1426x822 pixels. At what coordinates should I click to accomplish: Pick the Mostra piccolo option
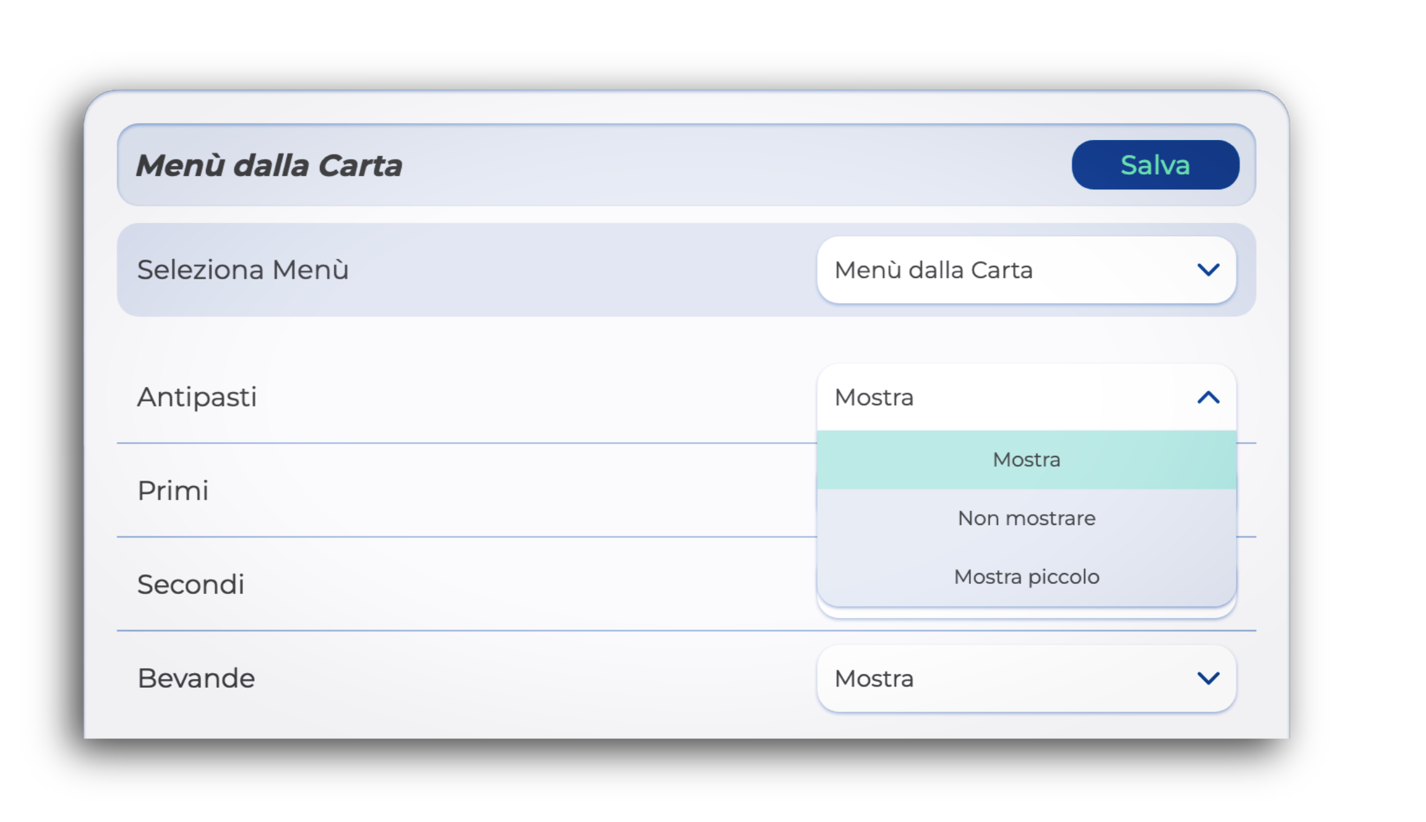1026,577
